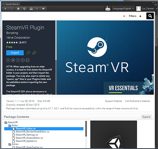The height and width of the screenshot is (149, 158).
Task: Clear the search with the red X
Action: tap(124, 16)
